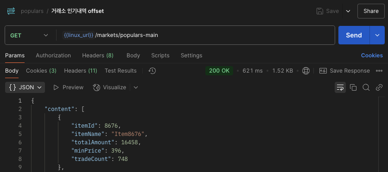Screen dimensions: 388x172
Task: Expand the Visualize dropdown chevron
Action: click(x=136, y=87)
